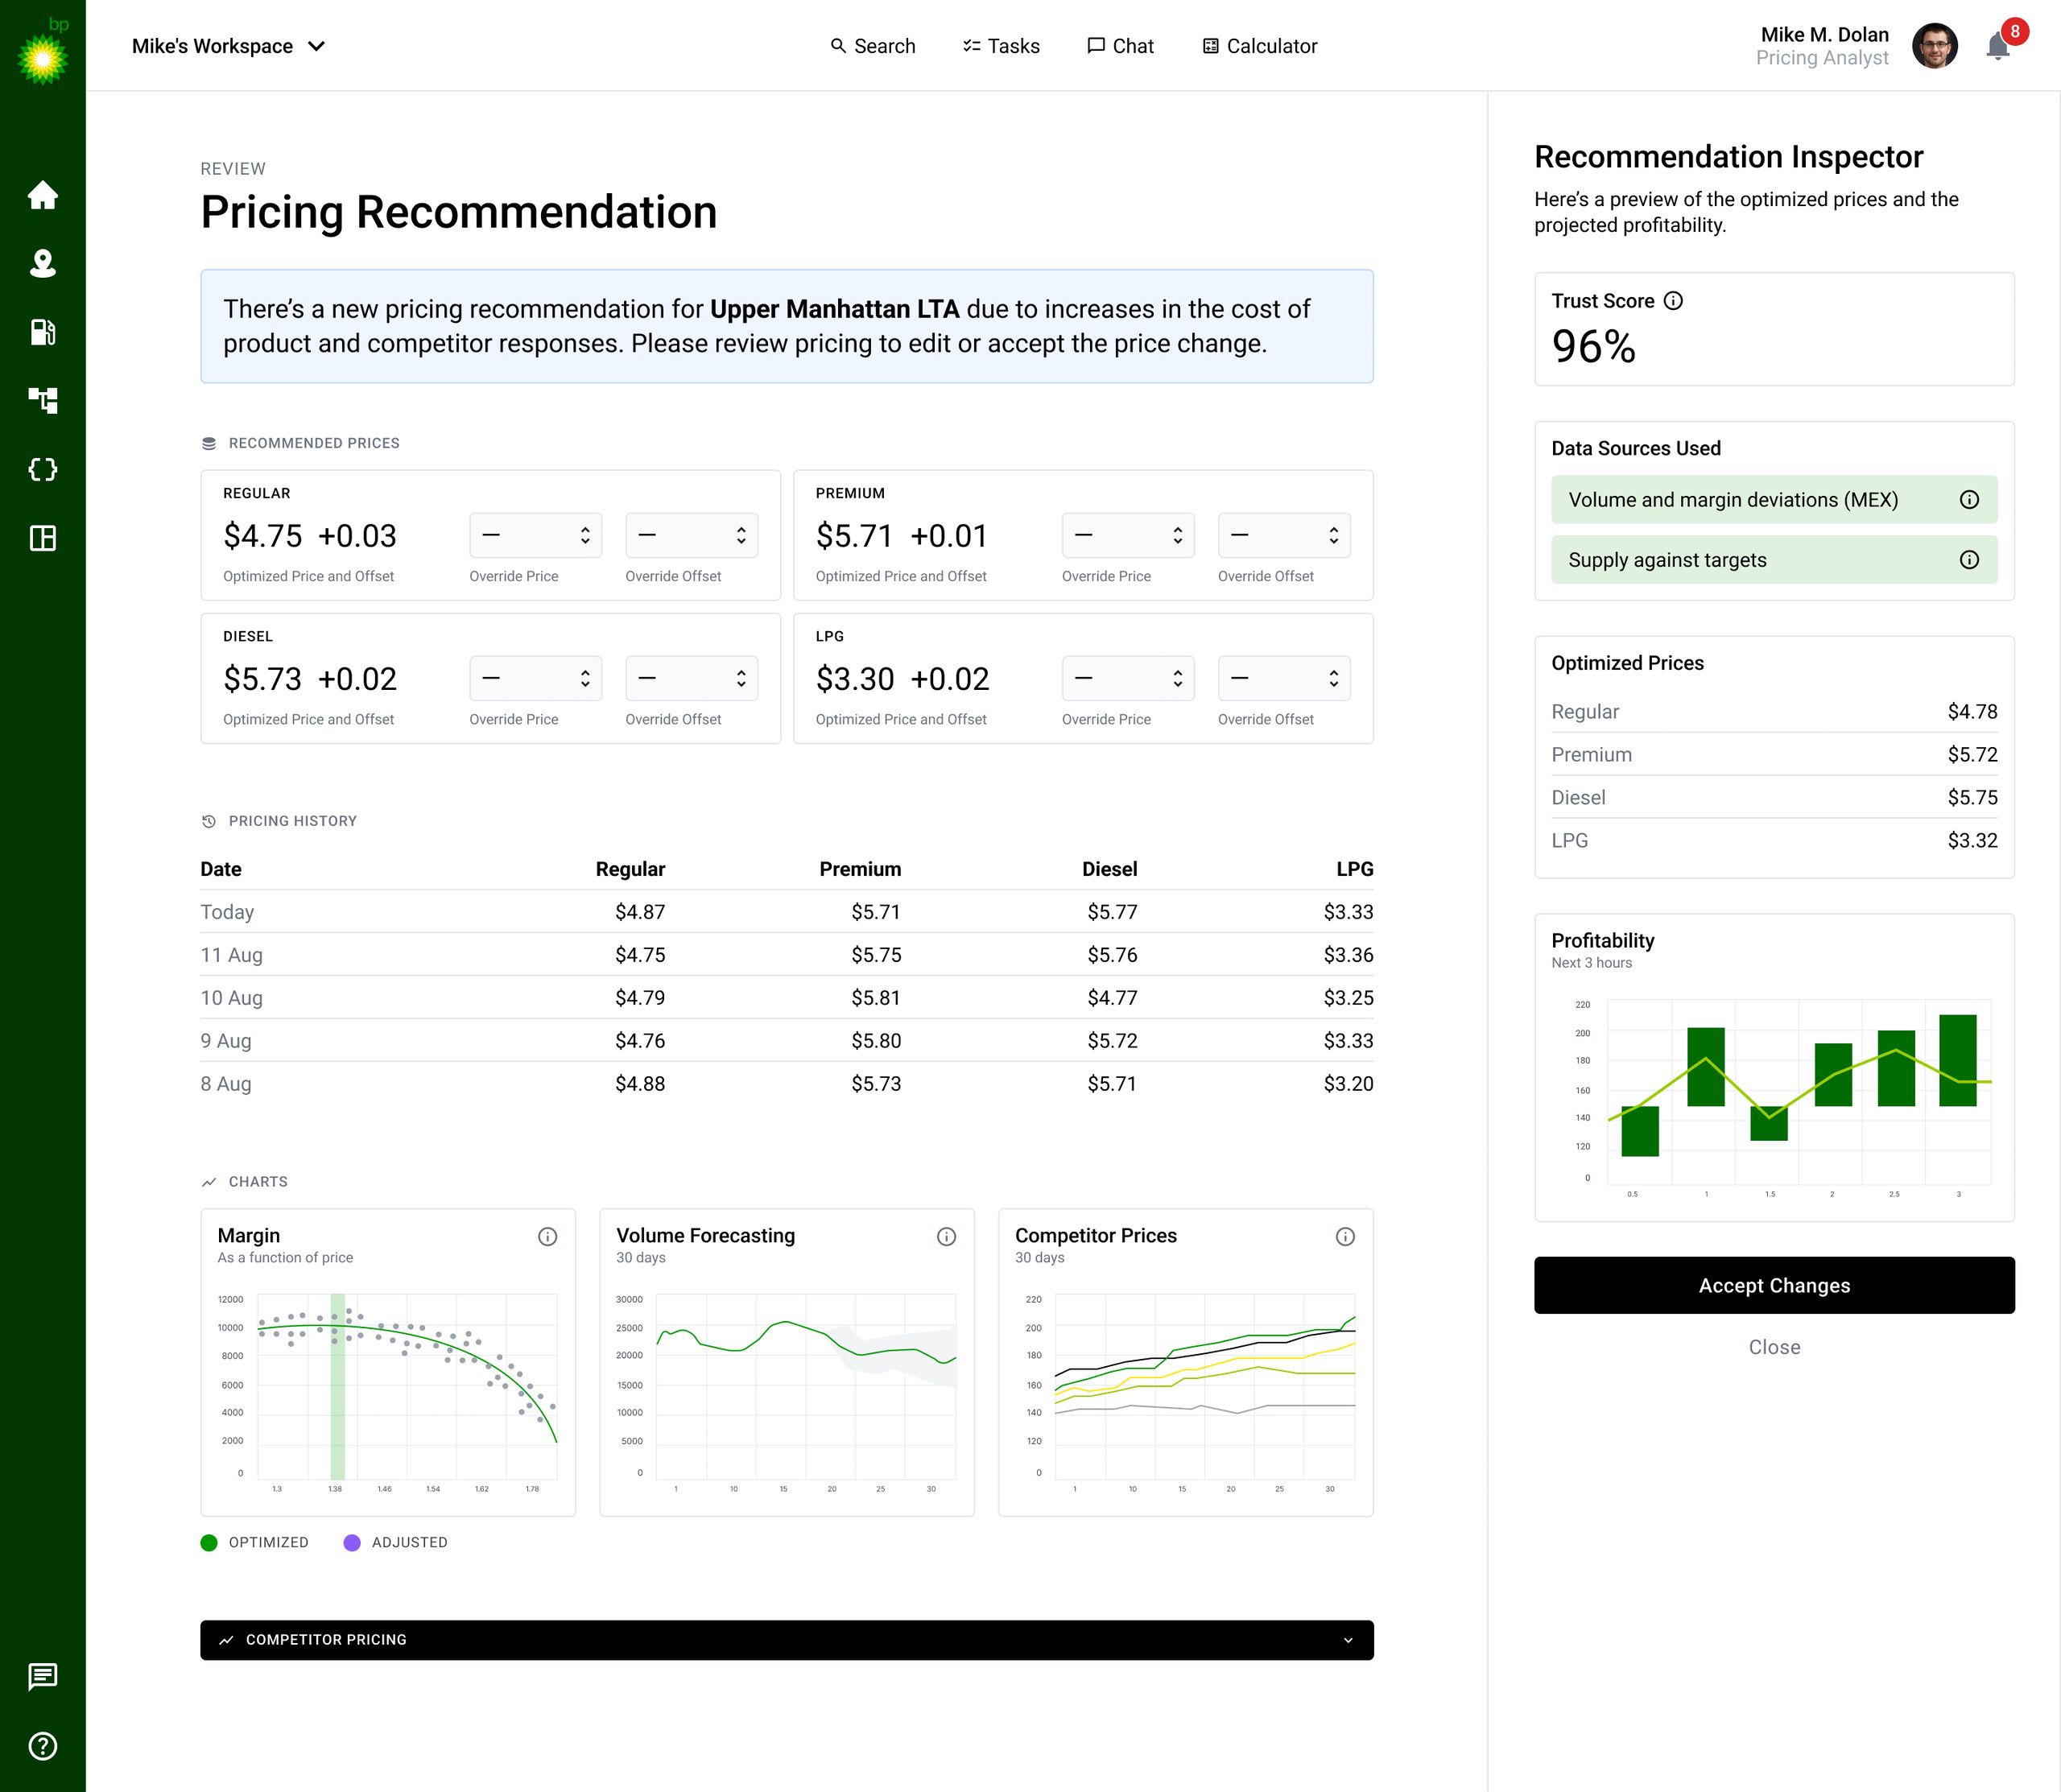Open Calculator in top navigation
This screenshot has height=1792, width=2061.
click(x=1259, y=46)
